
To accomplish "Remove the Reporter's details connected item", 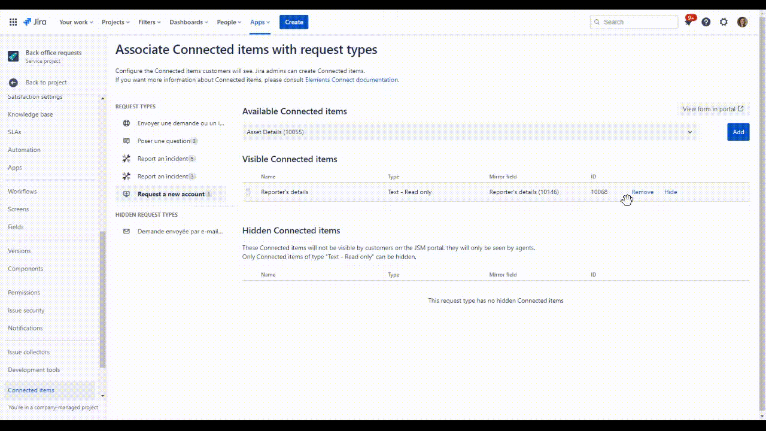I will click(642, 192).
